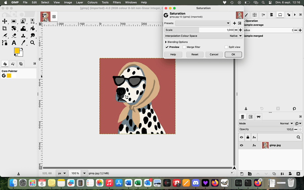
Task: Open Saturation presets menu arrow button
Action: 240,23
